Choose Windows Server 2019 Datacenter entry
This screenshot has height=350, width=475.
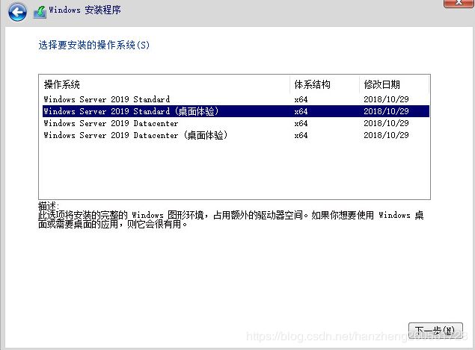point(111,123)
